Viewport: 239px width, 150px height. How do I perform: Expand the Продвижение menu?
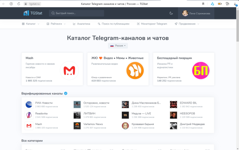[x=187, y=24]
